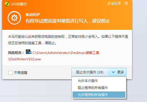147x102 pixels.
Task: Click the 风险程序 label
Action: click(x=16, y=53)
